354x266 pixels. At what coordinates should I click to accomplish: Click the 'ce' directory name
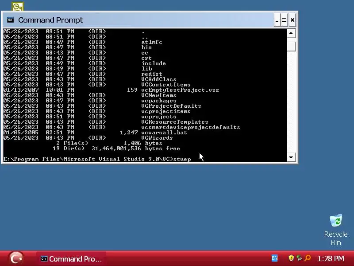(x=145, y=53)
